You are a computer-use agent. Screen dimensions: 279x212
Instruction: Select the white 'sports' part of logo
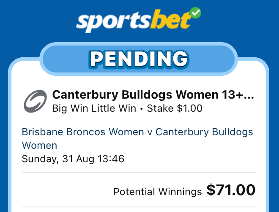pos(114,23)
